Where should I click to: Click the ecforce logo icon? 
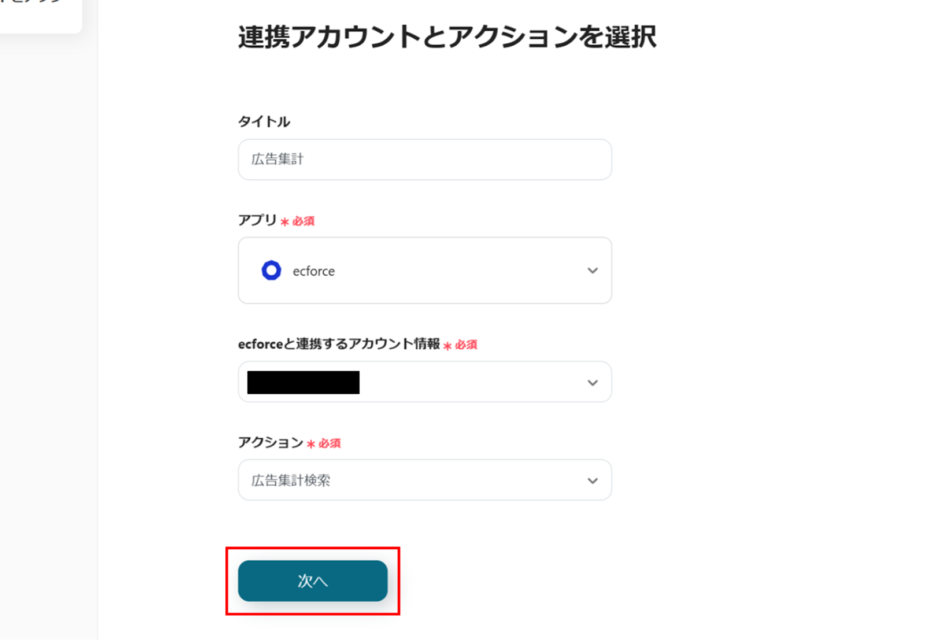pyautogui.click(x=271, y=271)
